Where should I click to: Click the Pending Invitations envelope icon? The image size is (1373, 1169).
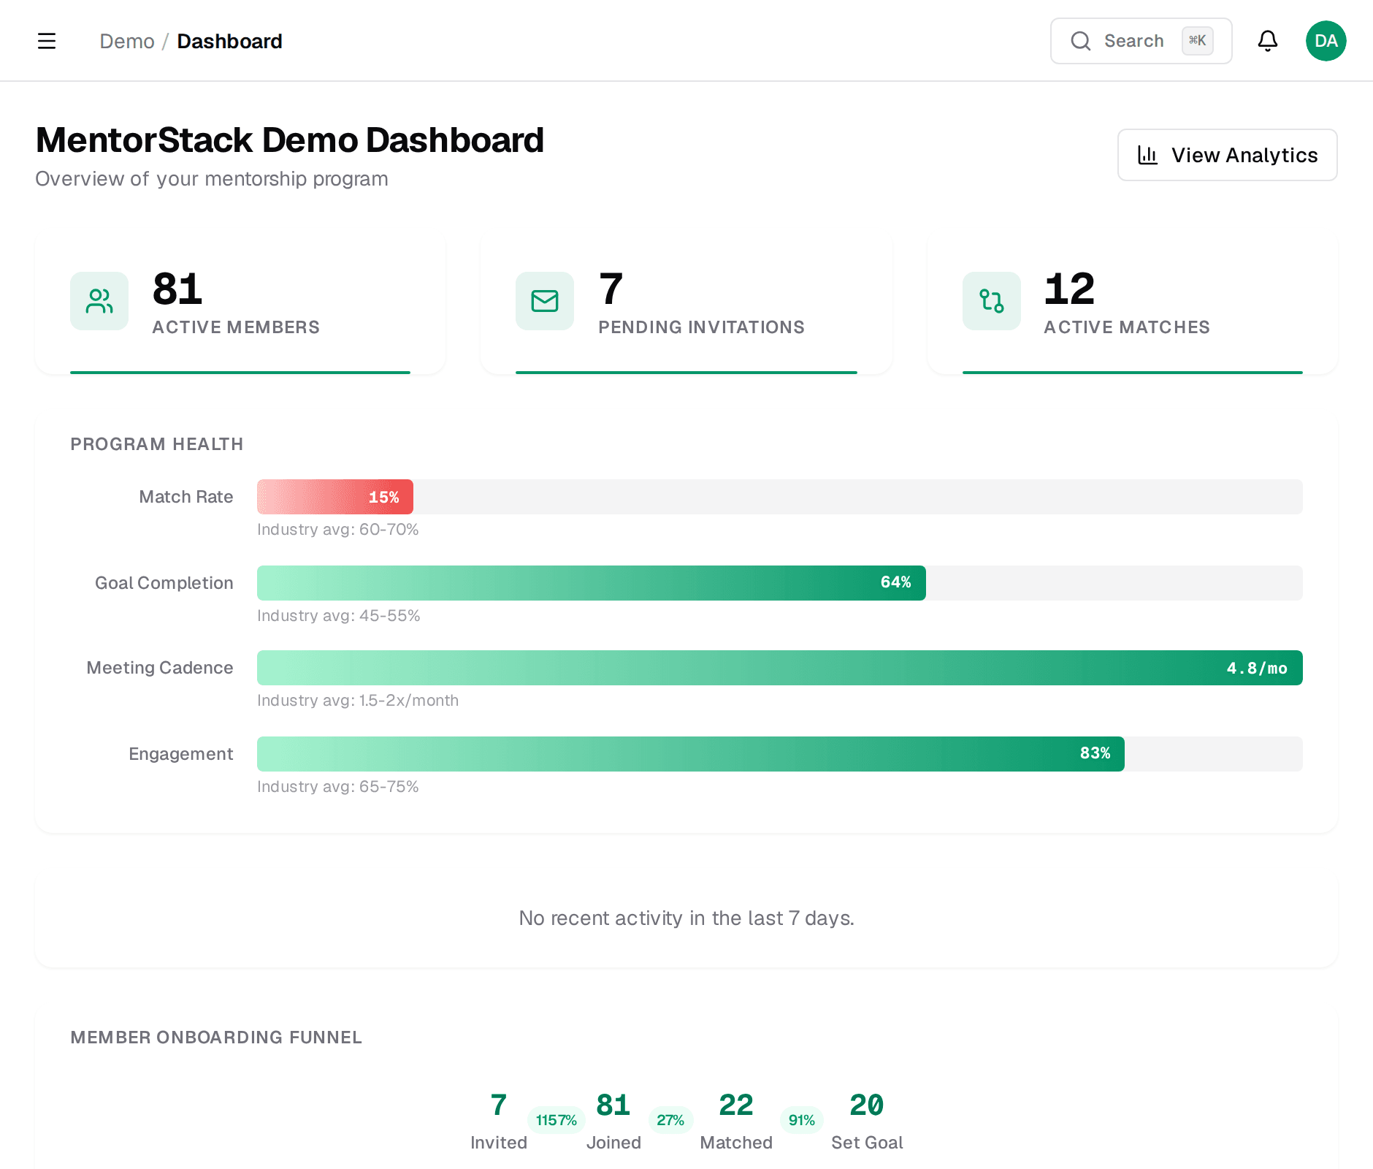[545, 301]
